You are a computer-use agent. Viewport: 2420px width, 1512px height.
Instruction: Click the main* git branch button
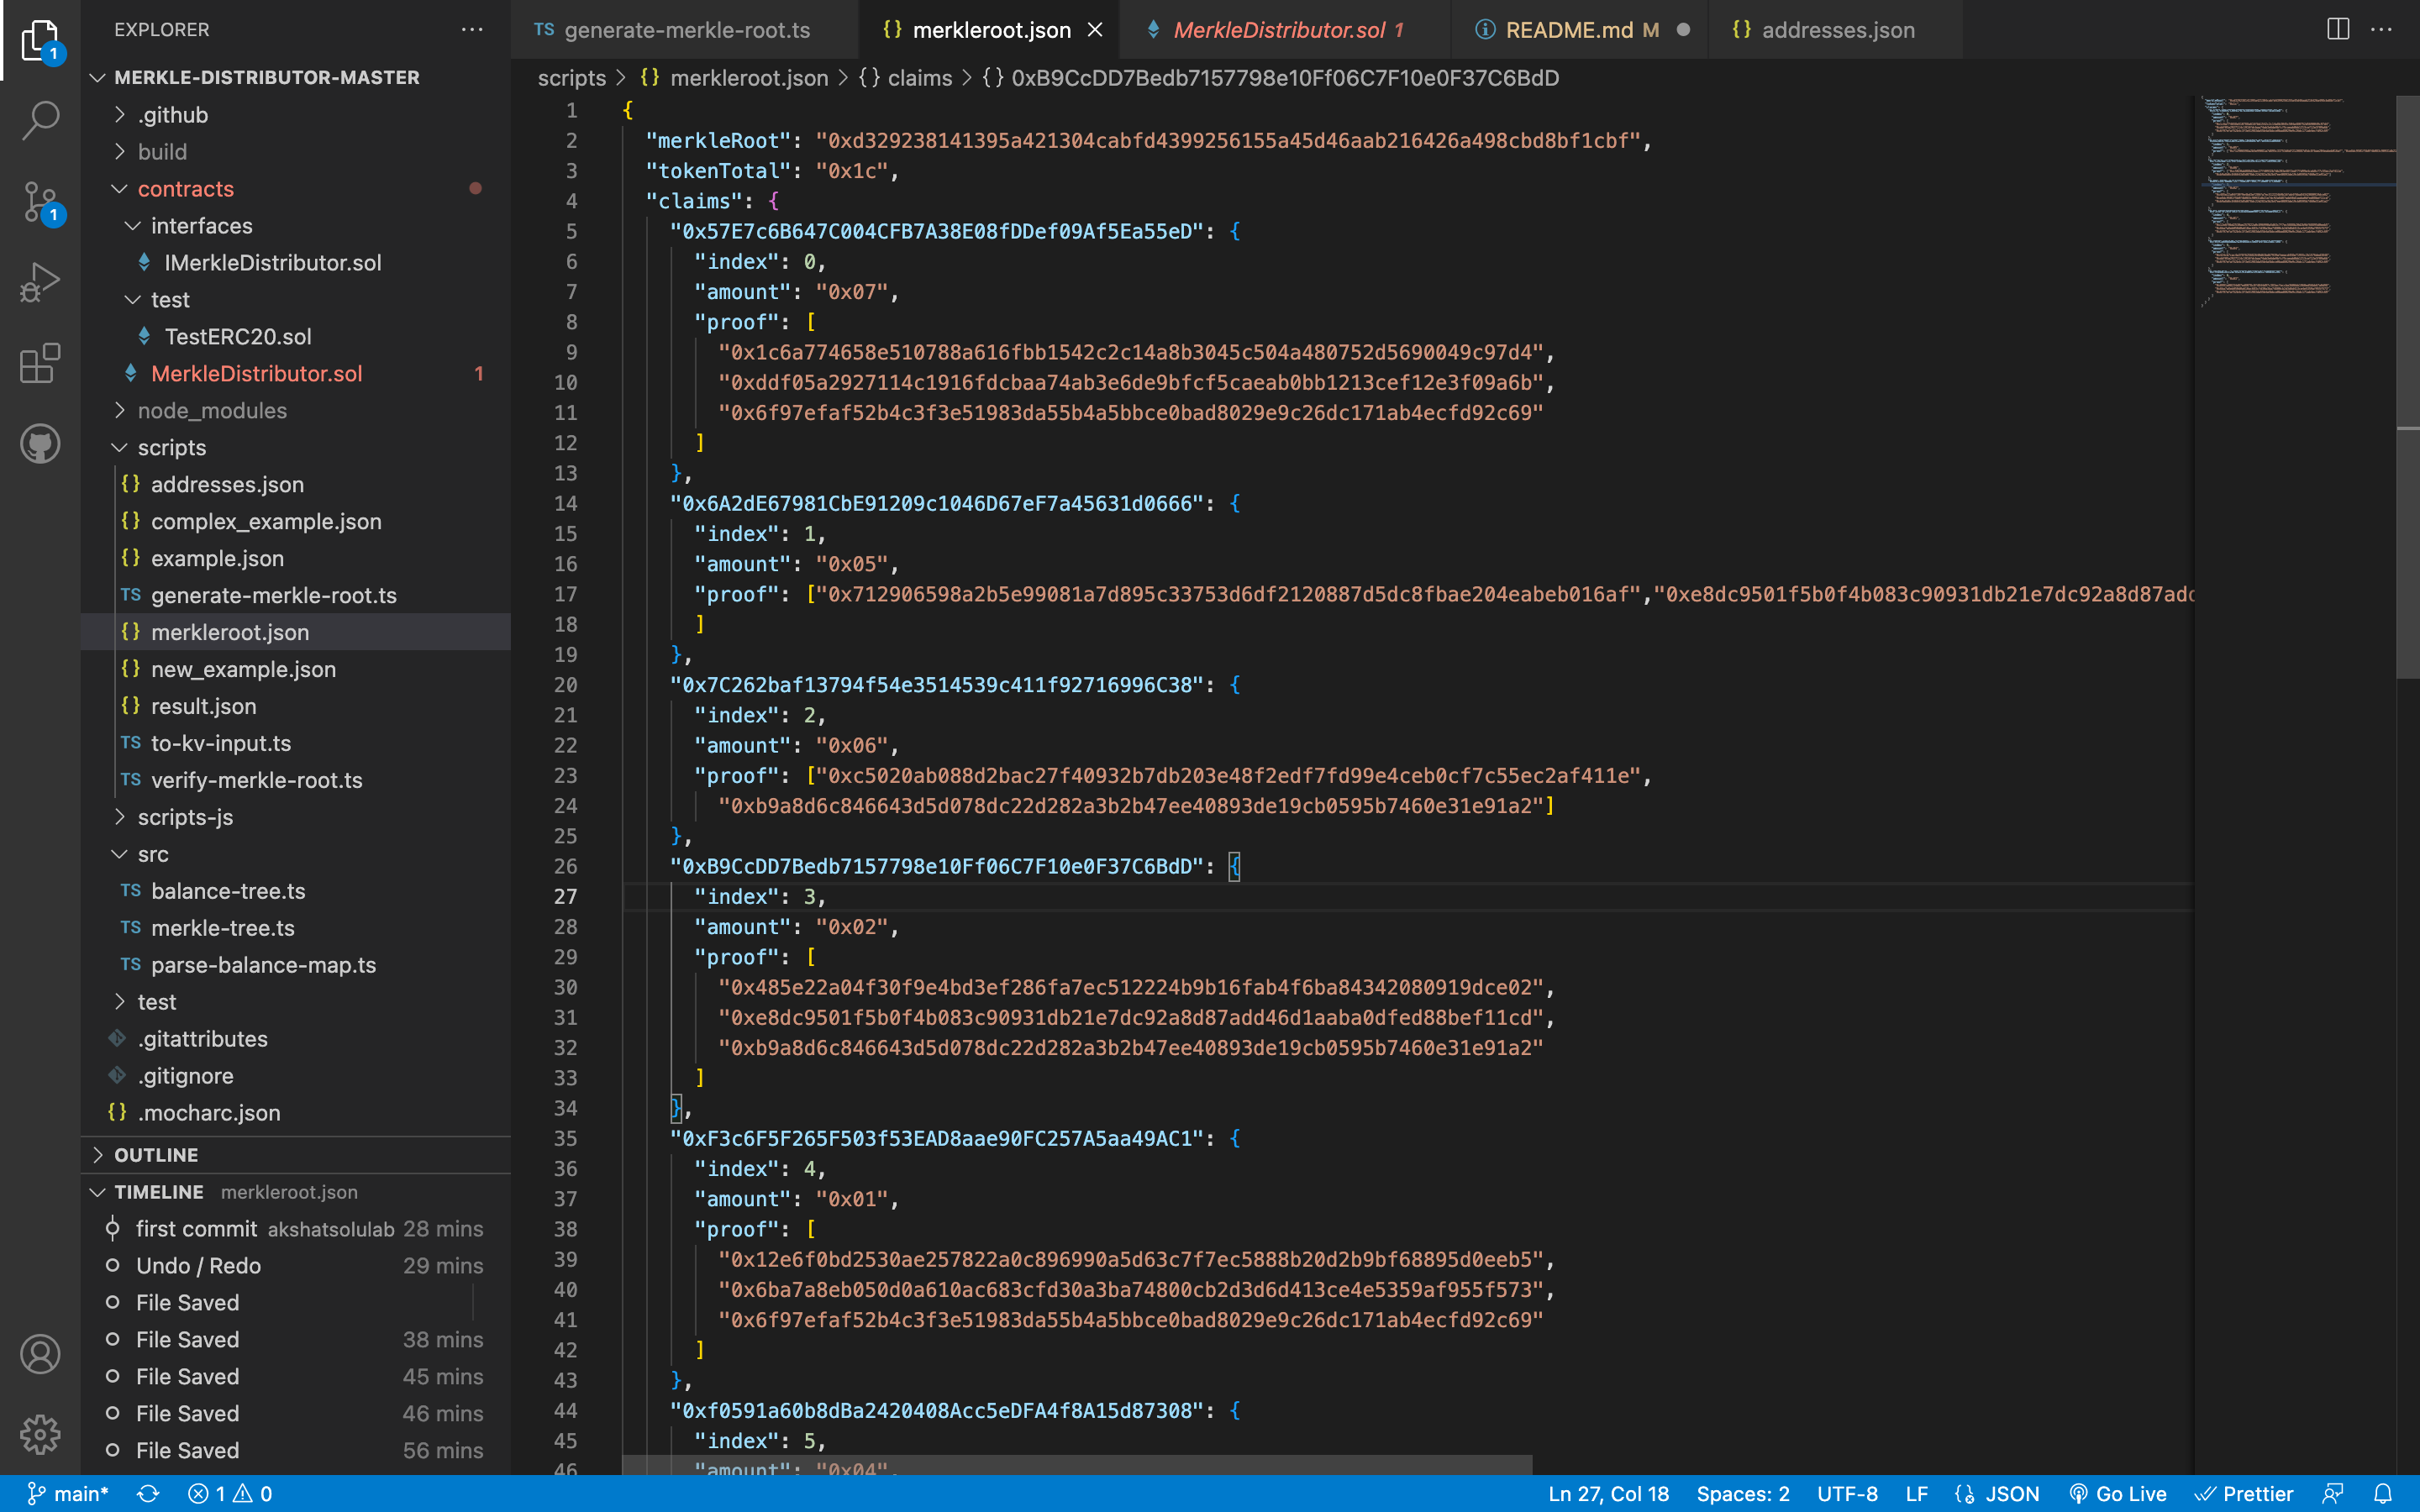(x=68, y=1493)
